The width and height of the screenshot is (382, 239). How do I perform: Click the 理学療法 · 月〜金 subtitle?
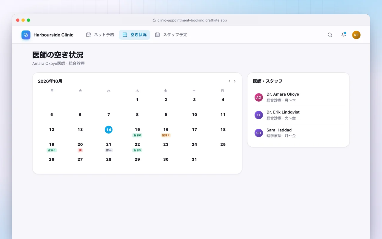[281, 136]
